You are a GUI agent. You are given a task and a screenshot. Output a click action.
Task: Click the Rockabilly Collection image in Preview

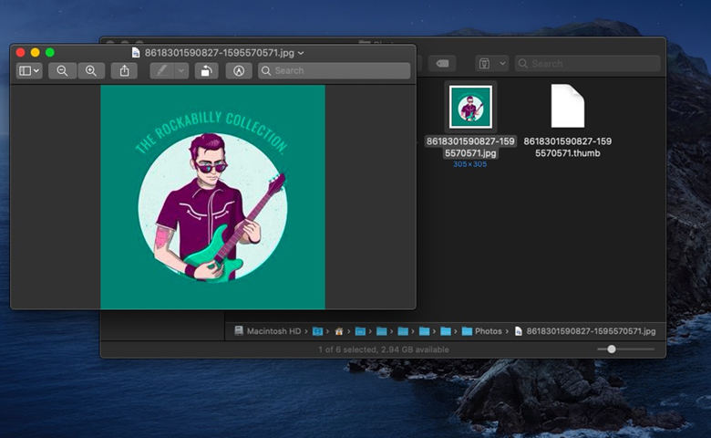tap(212, 197)
